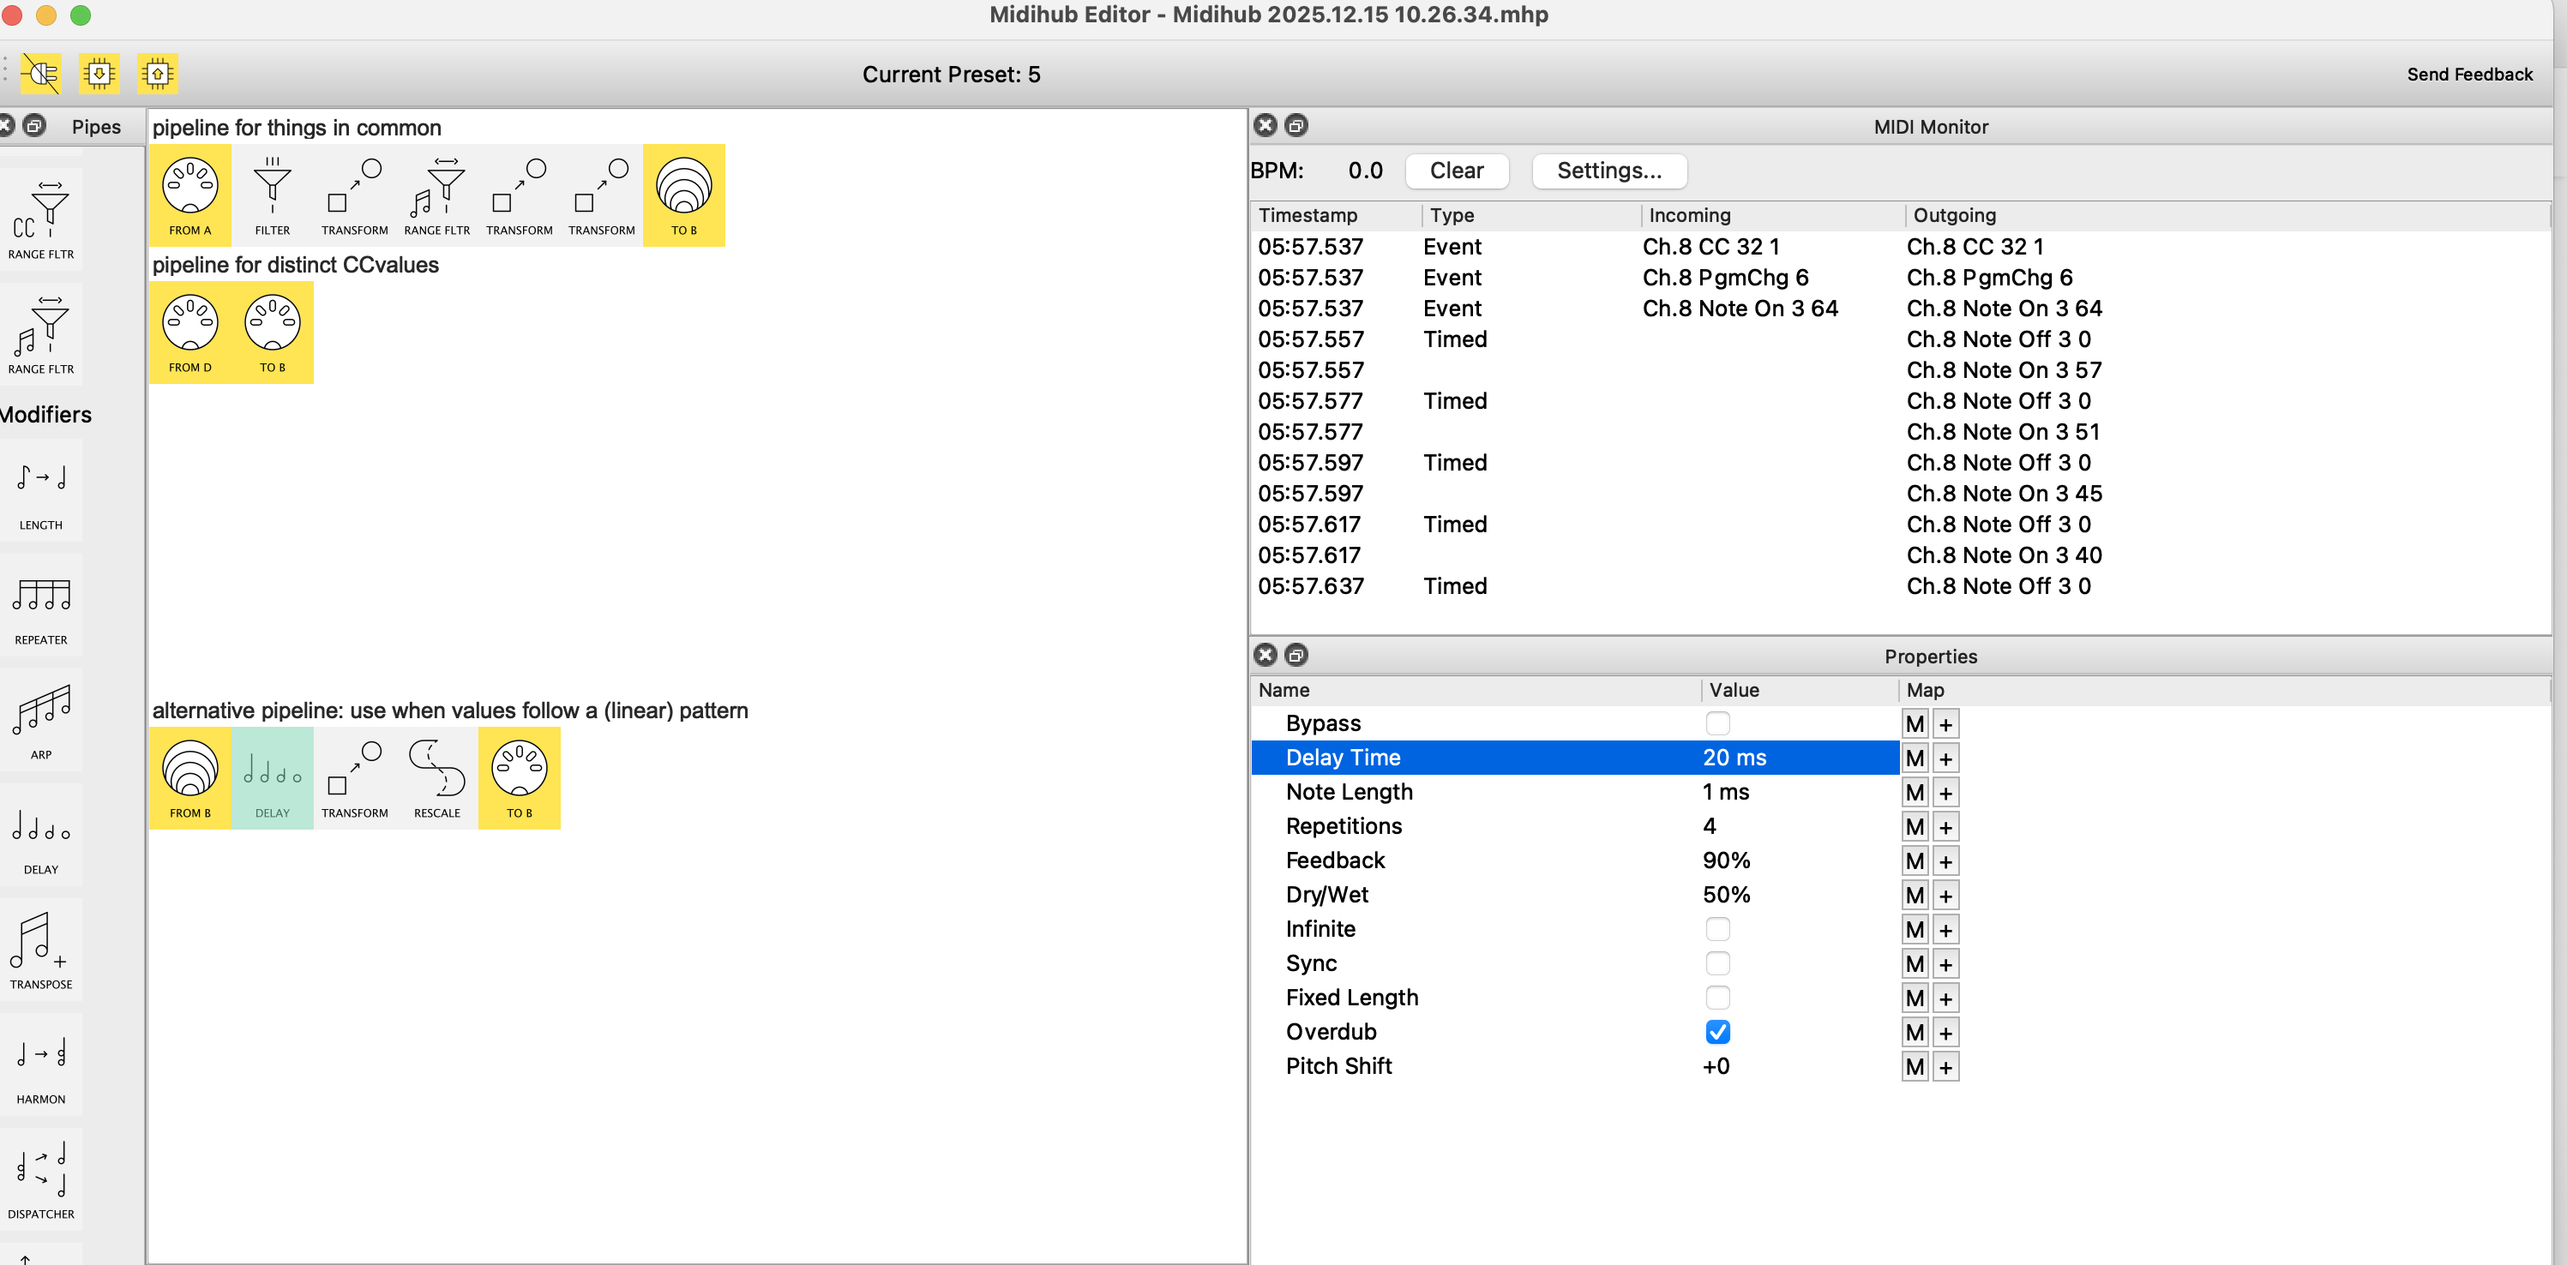Uncheck the Overdub checkbox
The image size is (2567, 1265).
pyautogui.click(x=1717, y=1032)
